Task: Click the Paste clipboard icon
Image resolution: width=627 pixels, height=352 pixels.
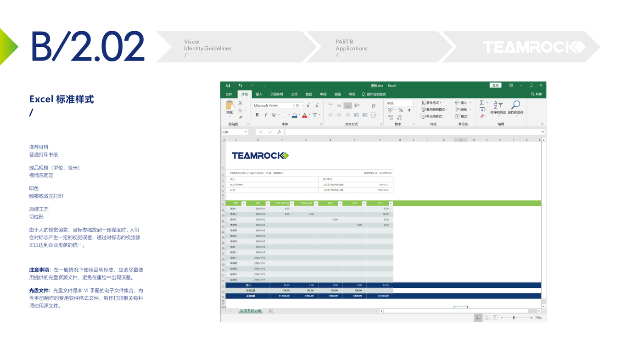Action: click(x=230, y=105)
